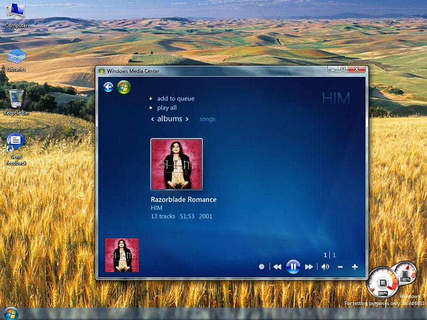
Task: Lower the volume with minus button
Action: 340,267
